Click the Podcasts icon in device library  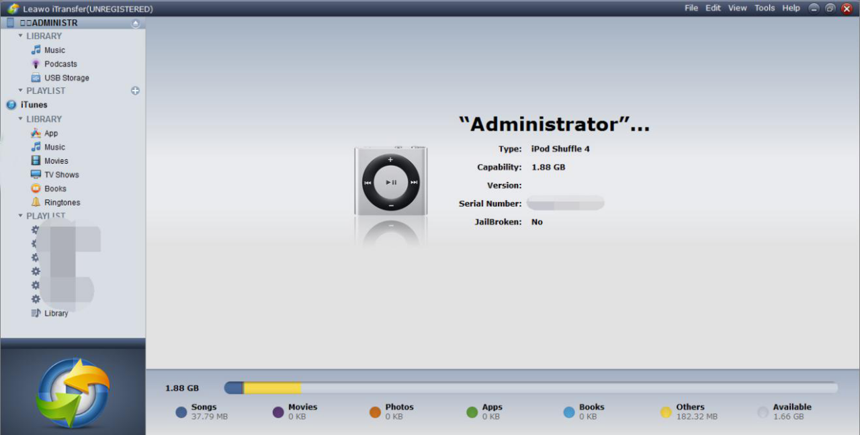point(36,64)
